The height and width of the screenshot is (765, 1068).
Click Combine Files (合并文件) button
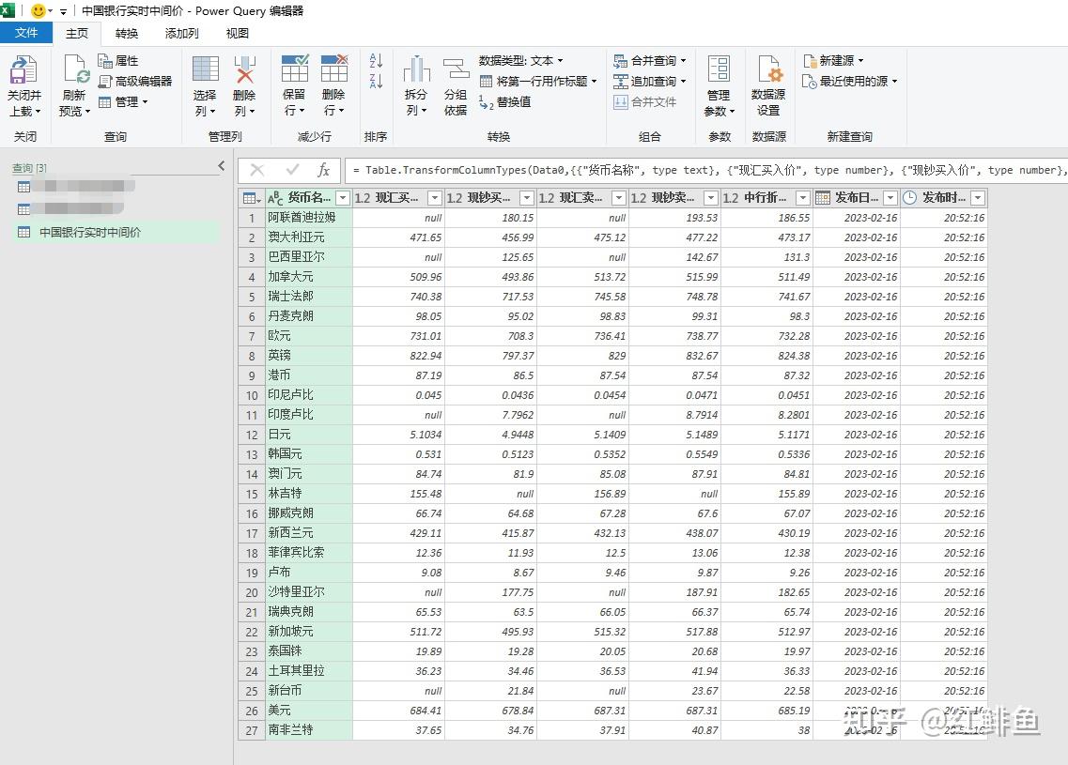[x=645, y=102]
